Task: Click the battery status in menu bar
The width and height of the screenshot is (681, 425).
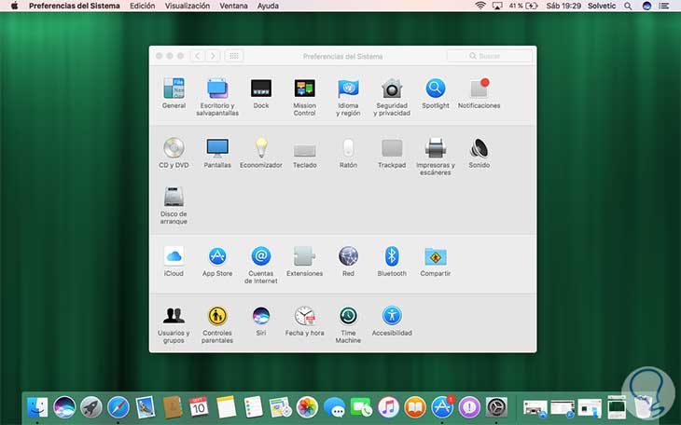Action: click(523, 7)
